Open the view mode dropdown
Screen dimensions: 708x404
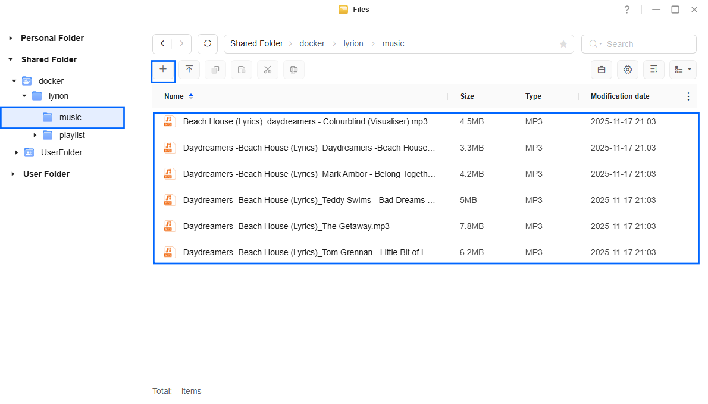[682, 70]
